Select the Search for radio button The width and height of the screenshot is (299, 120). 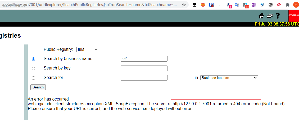coord(33,78)
